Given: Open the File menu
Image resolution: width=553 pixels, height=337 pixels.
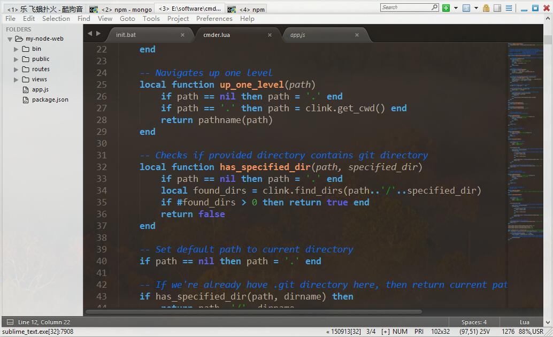Looking at the screenshot, I should pyautogui.click(x=10, y=18).
